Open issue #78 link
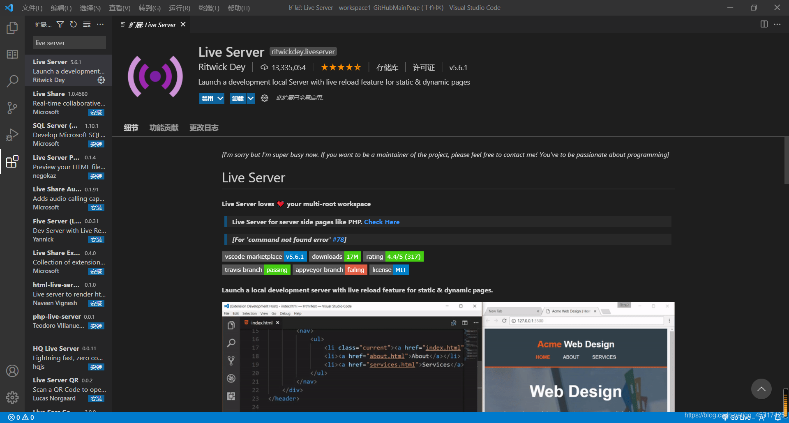Viewport: 789px width, 423px height. [338, 239]
